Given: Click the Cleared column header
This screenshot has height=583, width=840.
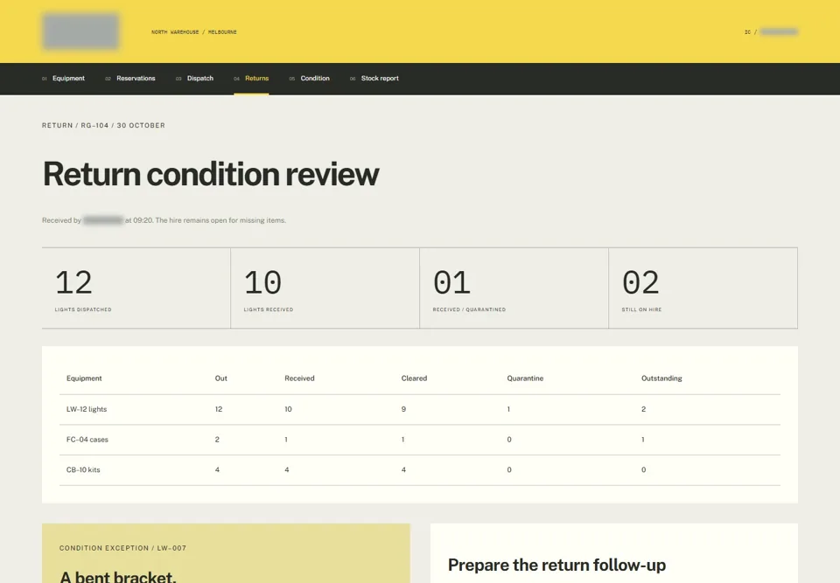Looking at the screenshot, I should coord(414,378).
